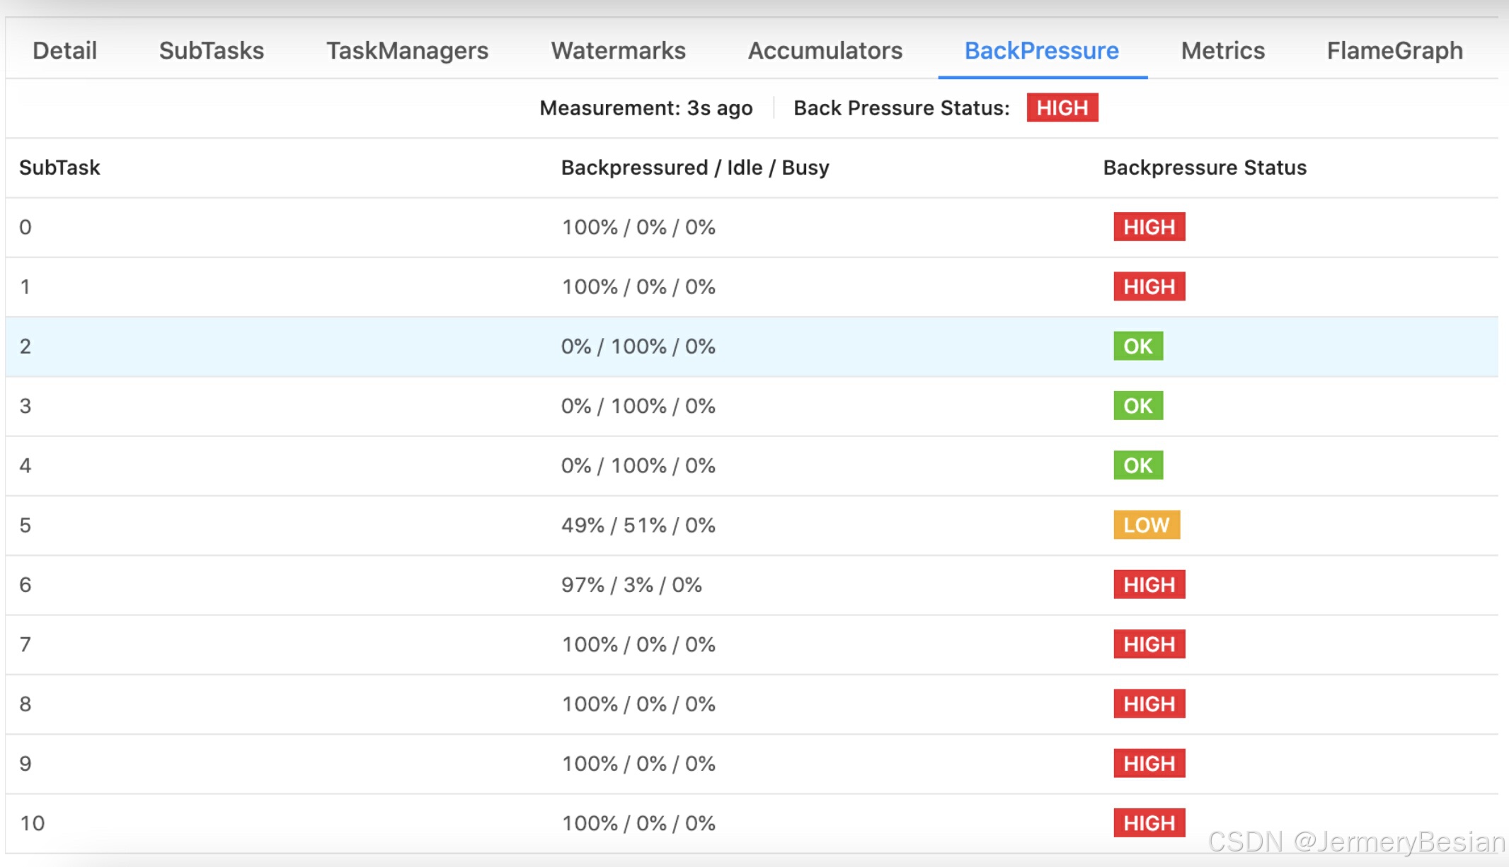Click the 'Back Pressure Status:' label
The image size is (1509, 867).
point(902,108)
